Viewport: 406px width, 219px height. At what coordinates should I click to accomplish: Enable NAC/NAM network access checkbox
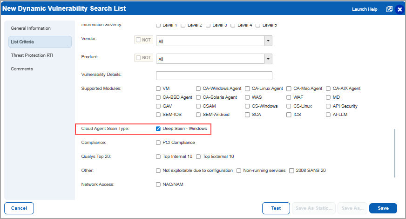pyautogui.click(x=158, y=185)
